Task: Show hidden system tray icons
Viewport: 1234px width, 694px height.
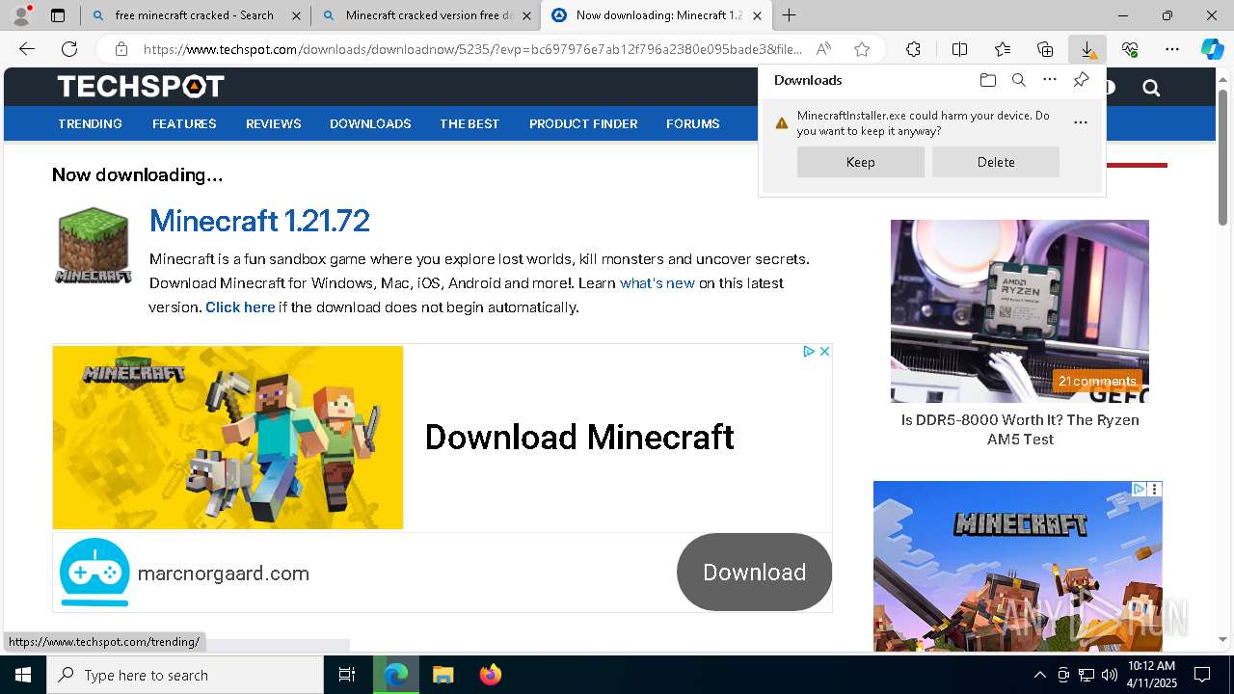Action: click(1039, 675)
